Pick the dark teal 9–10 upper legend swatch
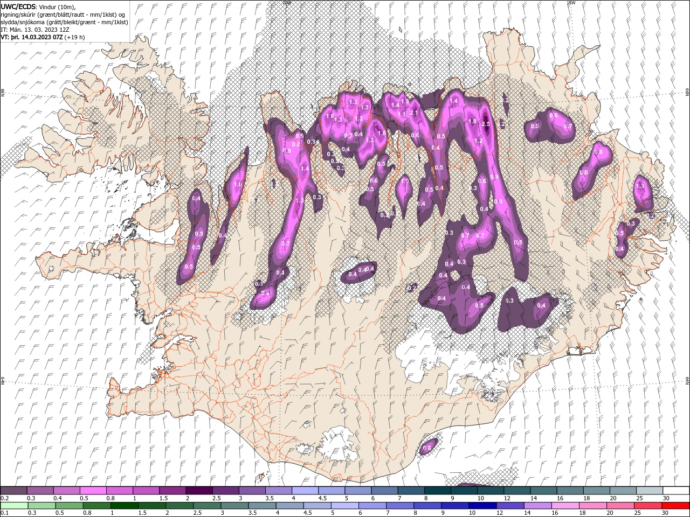This screenshot has height=517, width=690. (x=464, y=491)
